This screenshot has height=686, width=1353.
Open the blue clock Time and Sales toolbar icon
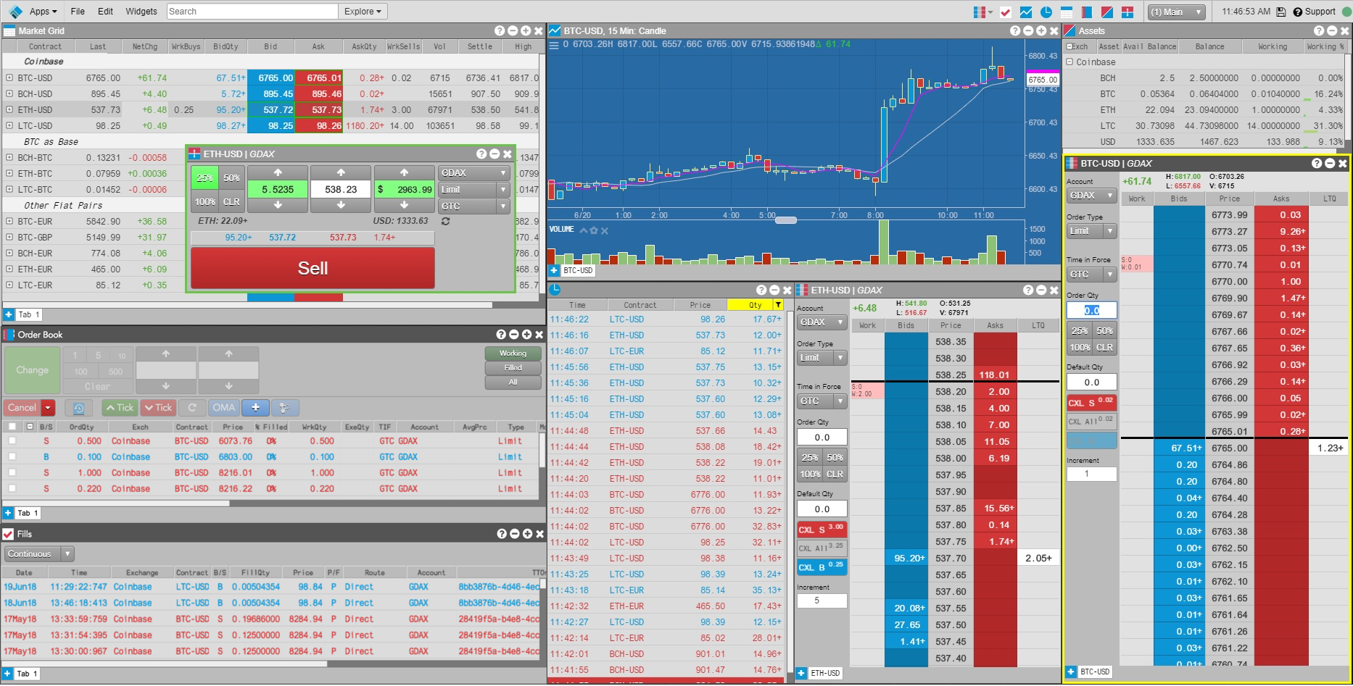[1046, 12]
